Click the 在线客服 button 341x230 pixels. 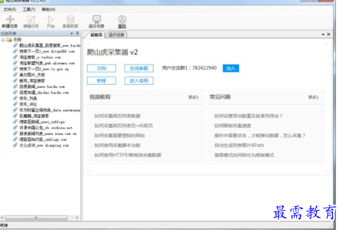tap(139, 68)
